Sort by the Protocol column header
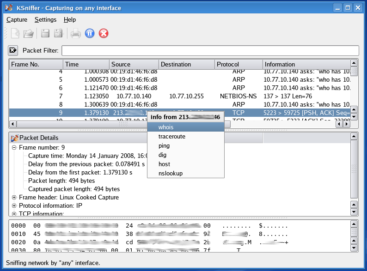The height and width of the screenshot is (271, 367). click(x=239, y=64)
